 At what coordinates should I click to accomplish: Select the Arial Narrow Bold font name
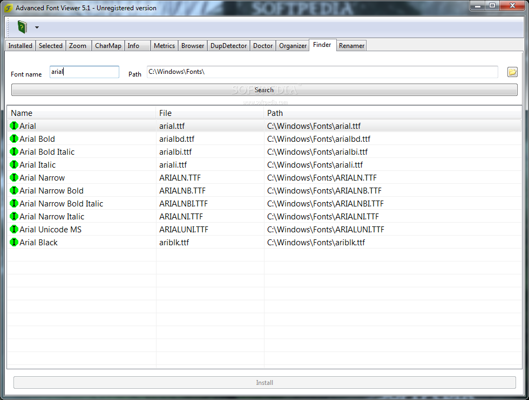(51, 191)
